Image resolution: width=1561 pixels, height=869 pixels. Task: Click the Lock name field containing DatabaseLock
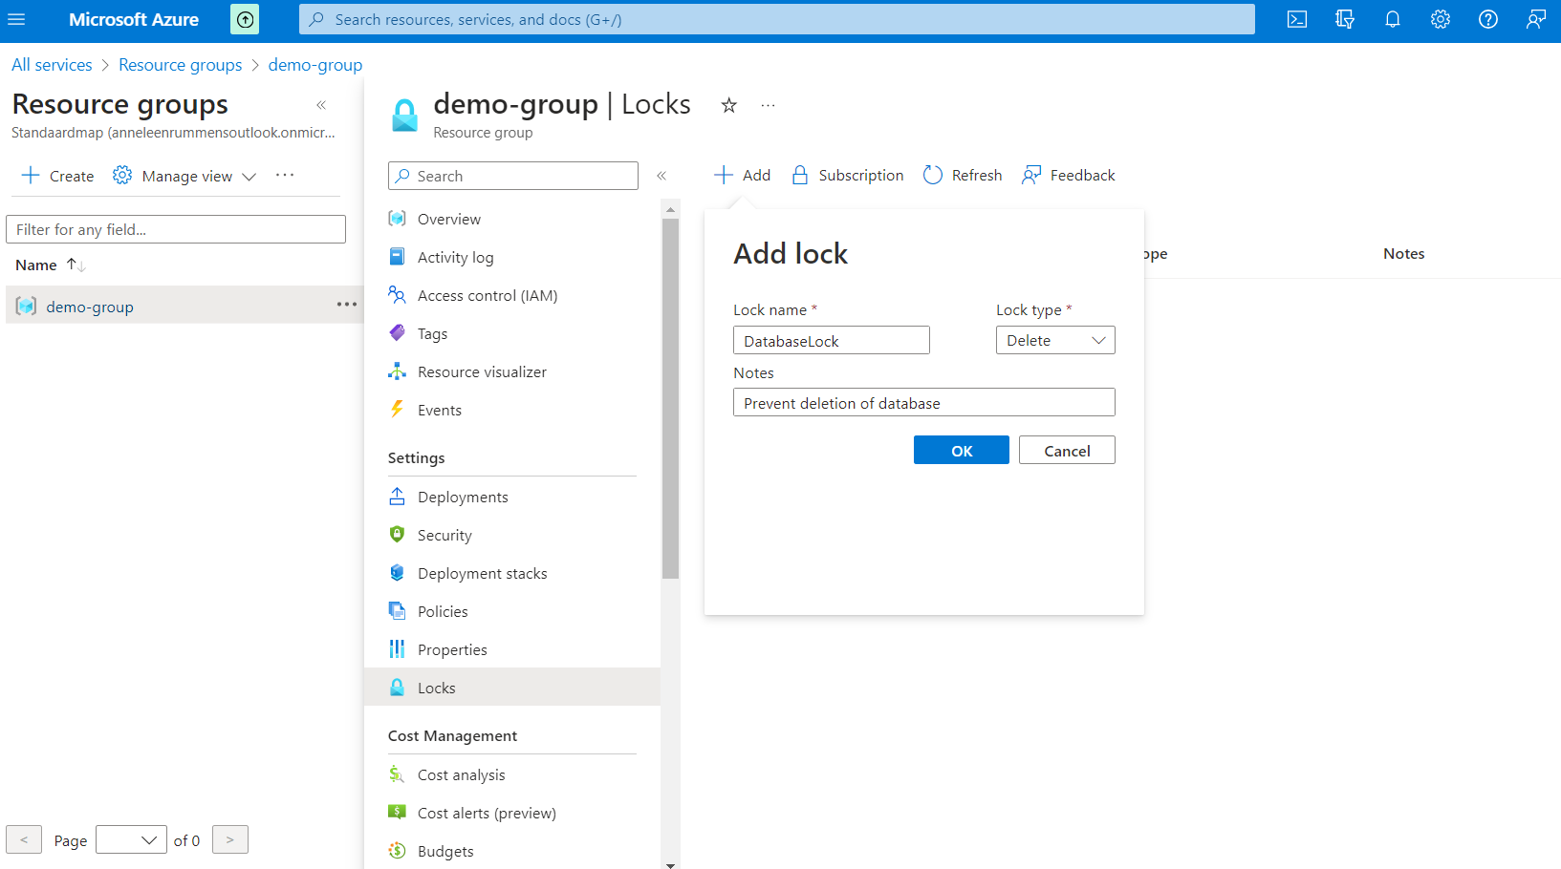(832, 340)
